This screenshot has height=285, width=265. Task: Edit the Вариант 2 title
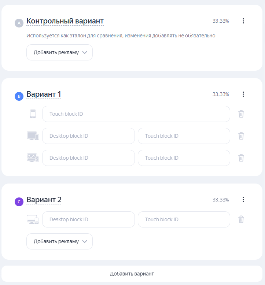click(44, 200)
